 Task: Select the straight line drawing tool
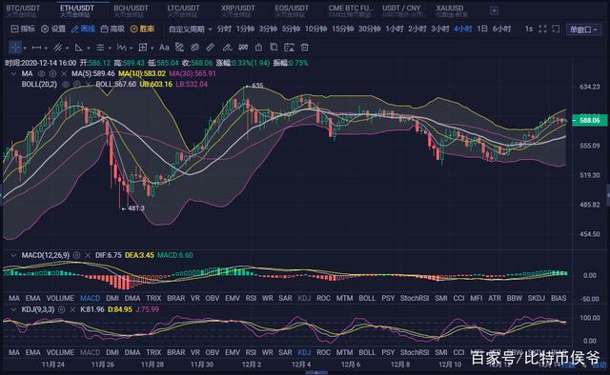[x=36, y=48]
